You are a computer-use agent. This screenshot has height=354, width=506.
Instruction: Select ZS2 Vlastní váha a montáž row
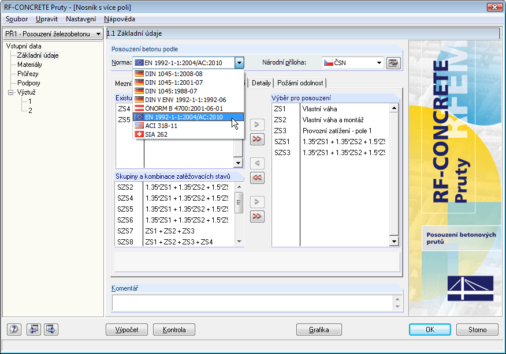(x=330, y=120)
